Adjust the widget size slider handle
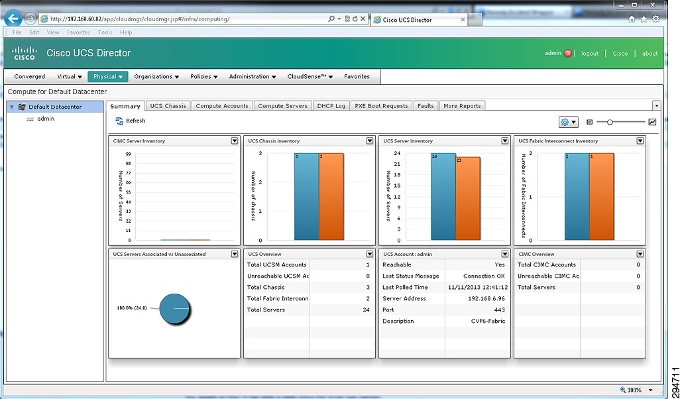The width and height of the screenshot is (680, 399). tap(610, 123)
